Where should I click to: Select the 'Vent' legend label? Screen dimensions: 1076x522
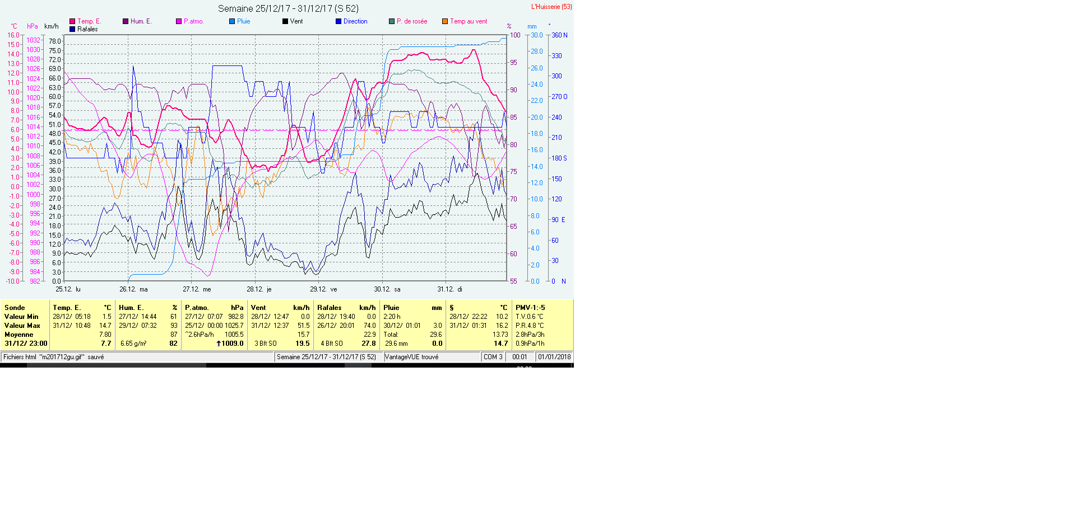(x=296, y=21)
